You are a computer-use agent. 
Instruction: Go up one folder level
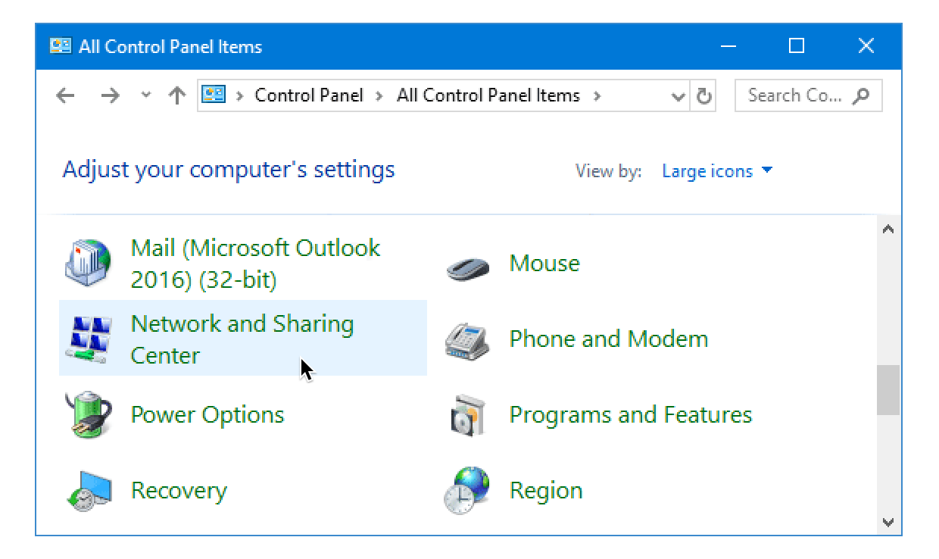point(177,96)
